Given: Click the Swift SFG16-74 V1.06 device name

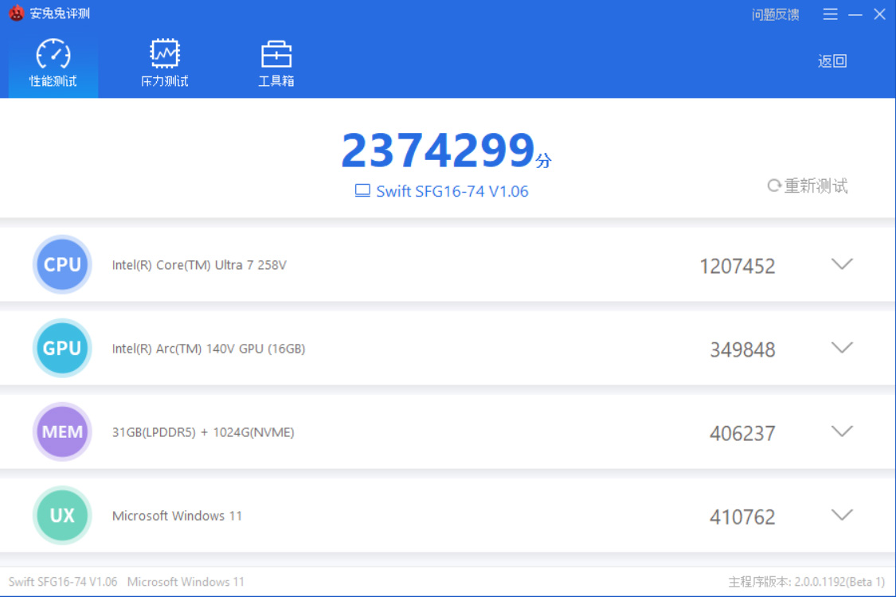Looking at the screenshot, I should 452,191.
